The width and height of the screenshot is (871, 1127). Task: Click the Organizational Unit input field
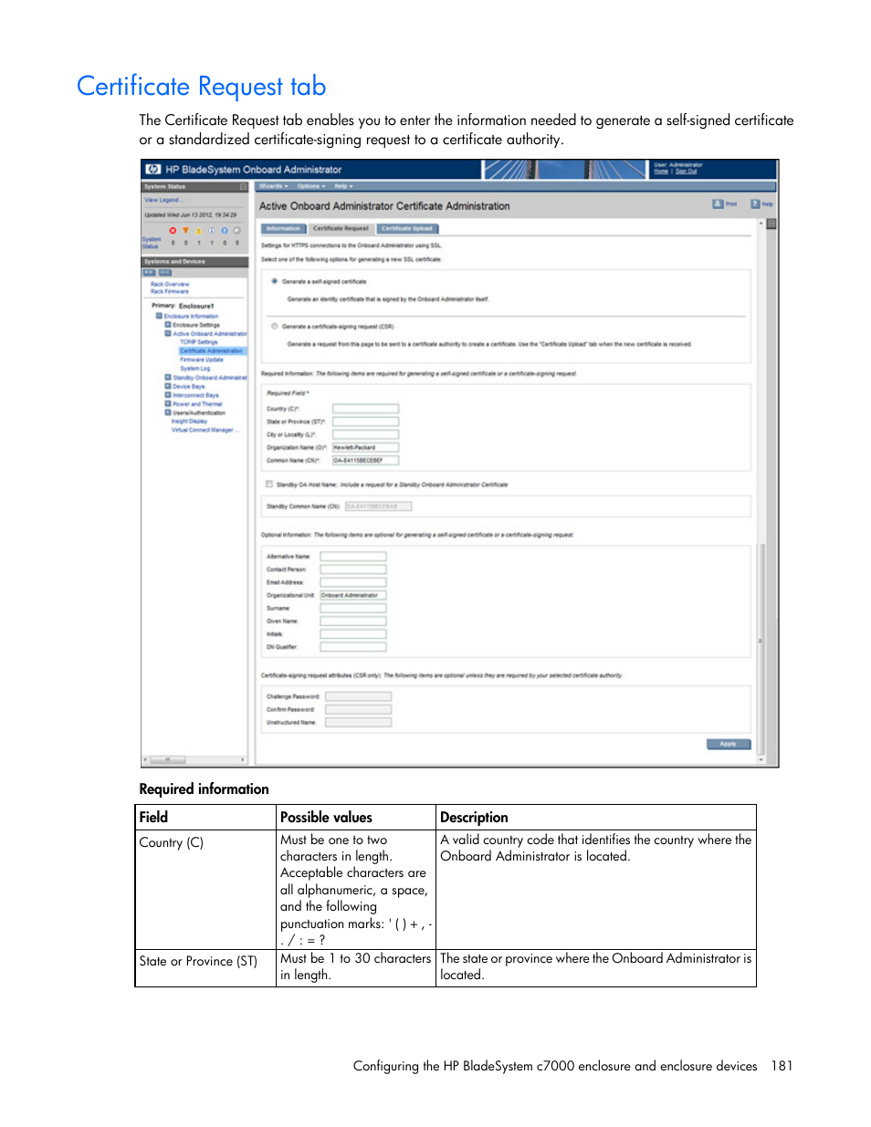352,595
